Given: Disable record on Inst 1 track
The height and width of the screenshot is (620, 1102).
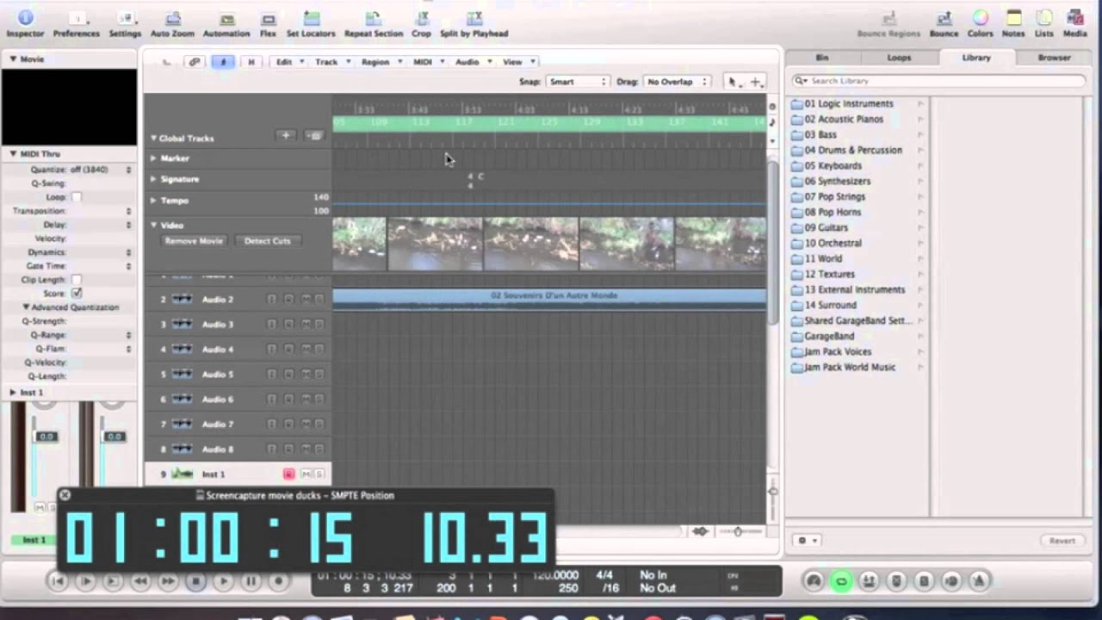Looking at the screenshot, I should pyautogui.click(x=288, y=474).
